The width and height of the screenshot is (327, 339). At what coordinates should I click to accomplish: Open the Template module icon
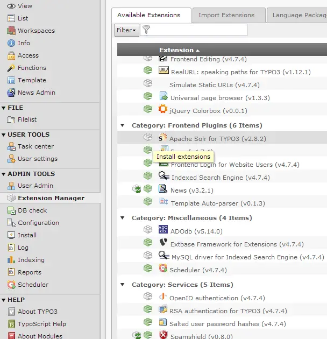pos(11,80)
